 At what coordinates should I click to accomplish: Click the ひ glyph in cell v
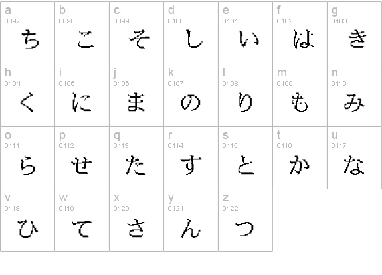28,229
